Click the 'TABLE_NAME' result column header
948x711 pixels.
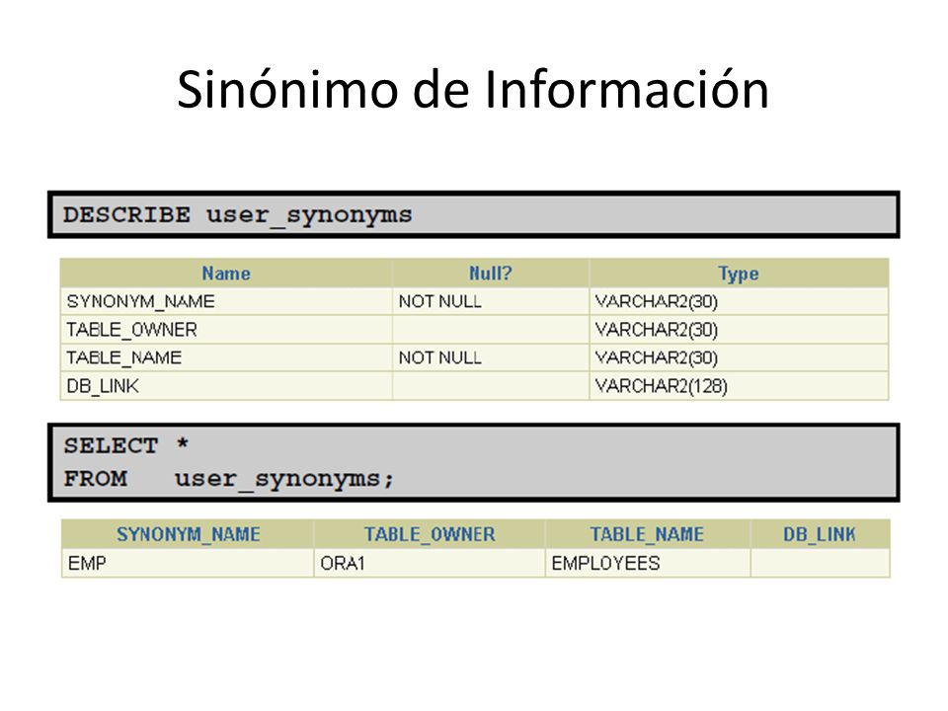point(648,534)
